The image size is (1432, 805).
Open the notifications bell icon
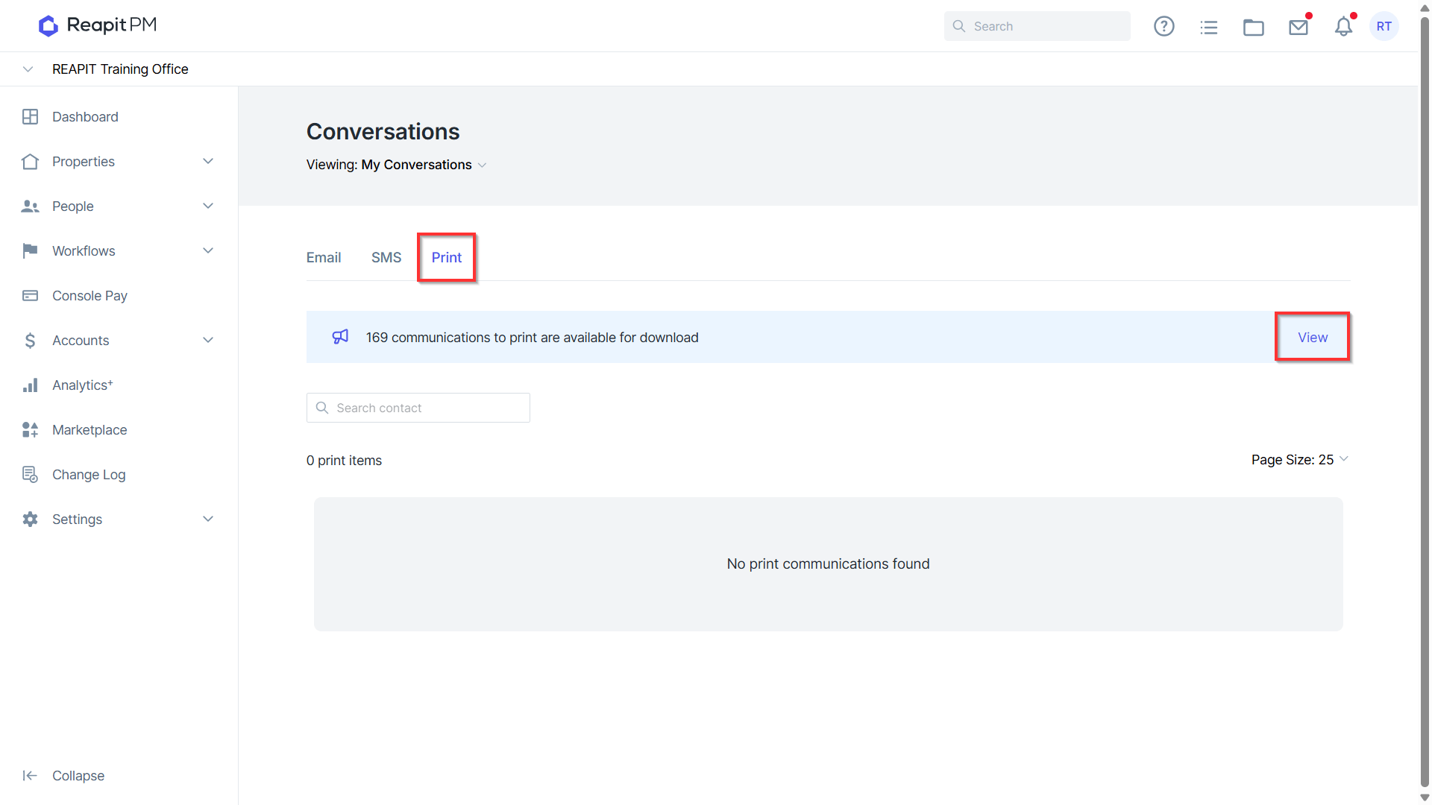(1343, 27)
